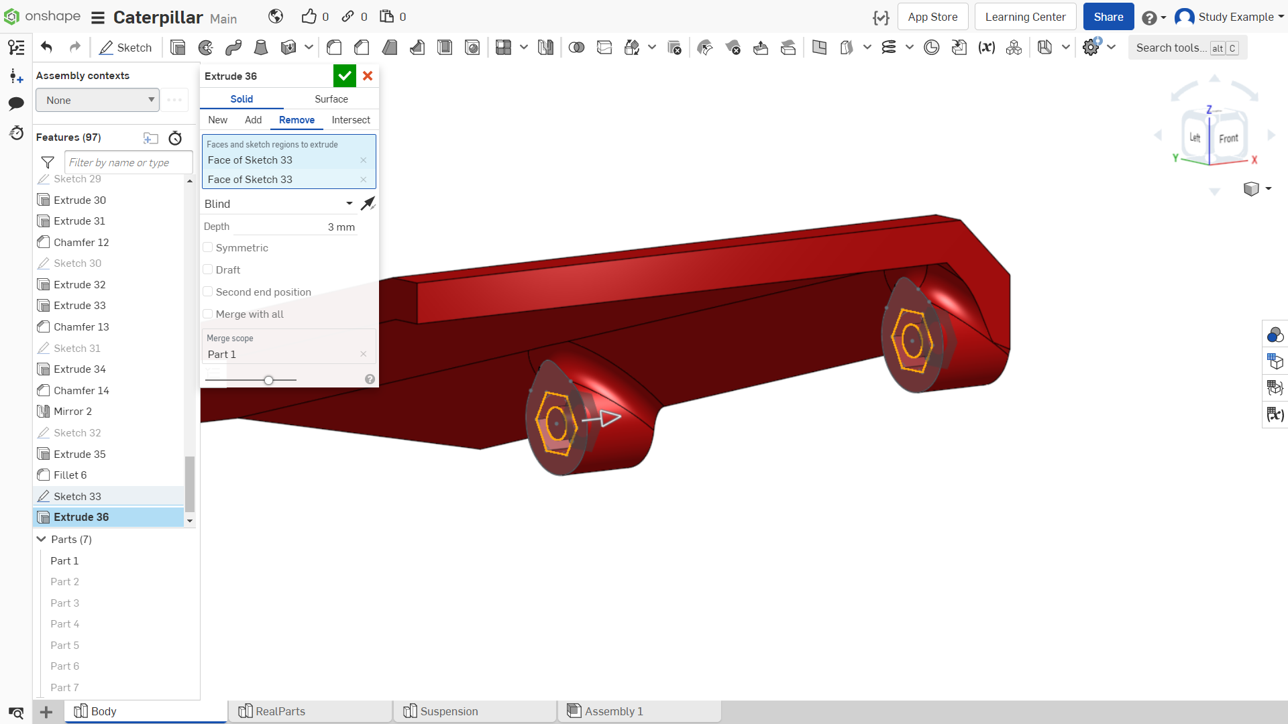1288x724 pixels.
Task: Open the Comments speech bubble icon
Action: point(16,103)
